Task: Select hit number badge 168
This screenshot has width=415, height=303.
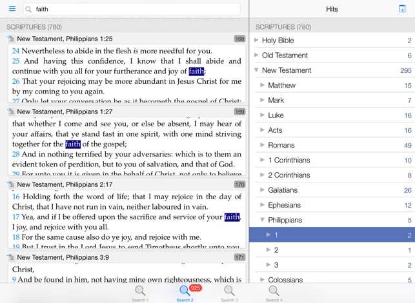Action: [239, 39]
